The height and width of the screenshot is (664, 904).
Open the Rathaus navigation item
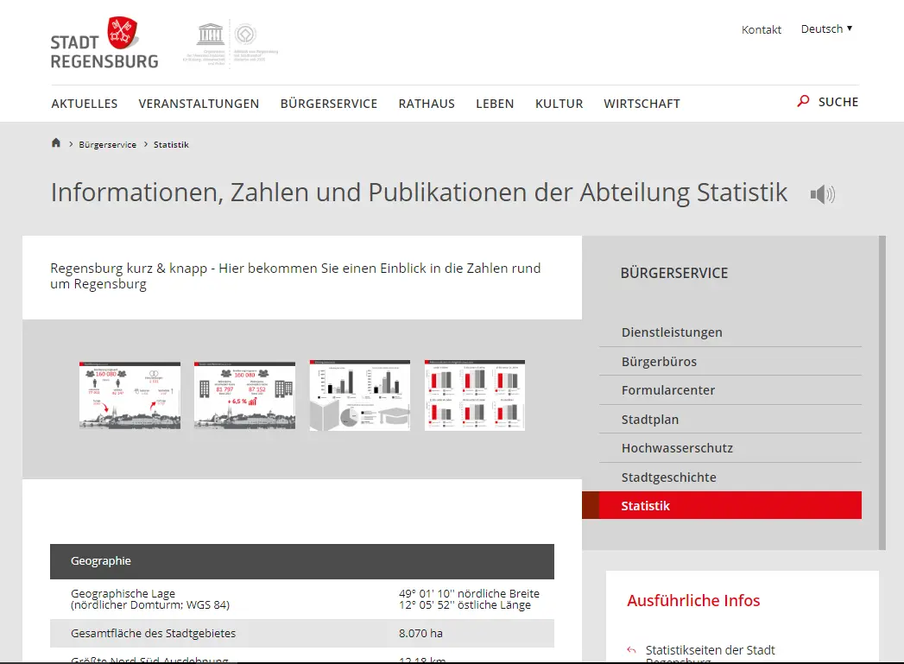(427, 104)
